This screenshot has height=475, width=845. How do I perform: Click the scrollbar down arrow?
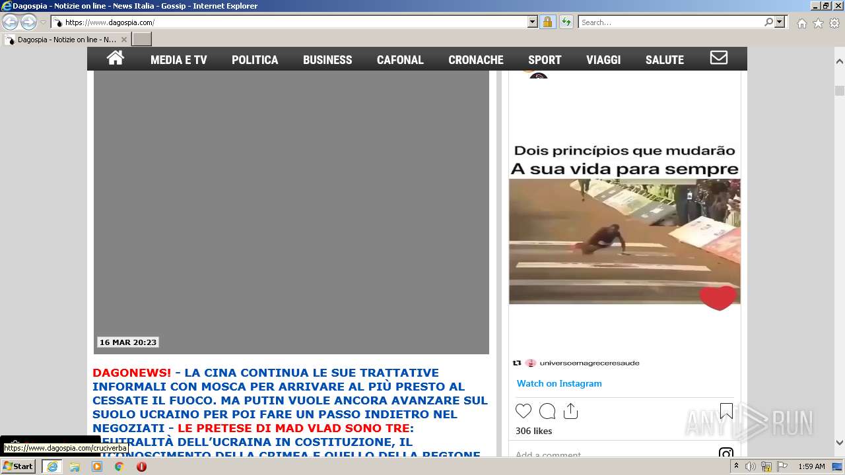[x=840, y=443]
